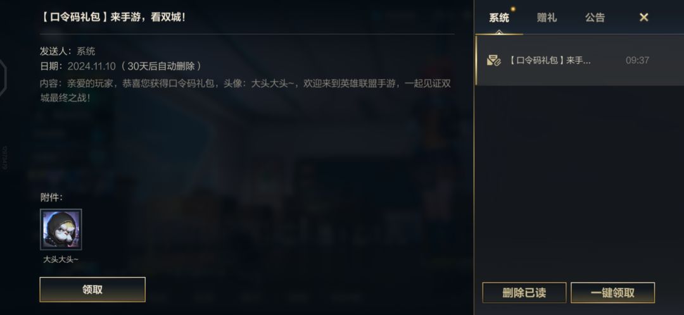The width and height of the screenshot is (684, 315).
Task: Switch to the 赠礼 tab
Action: click(x=547, y=18)
